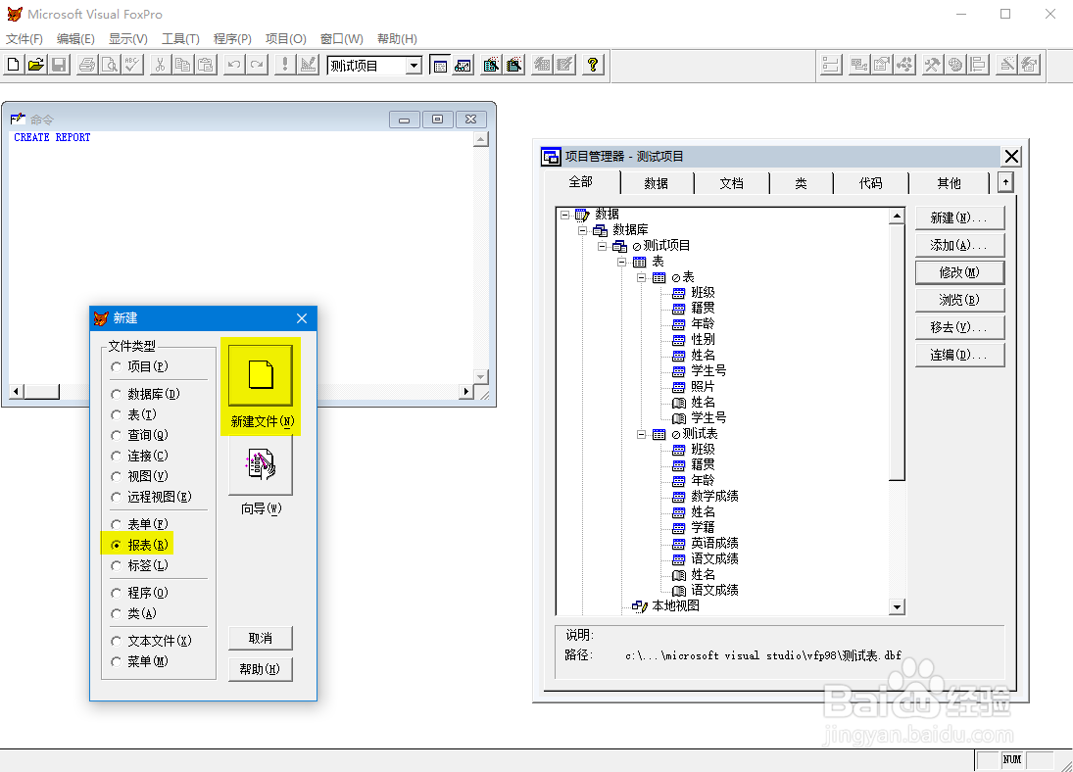Toggle the Command Window toolbar icon

(440, 65)
